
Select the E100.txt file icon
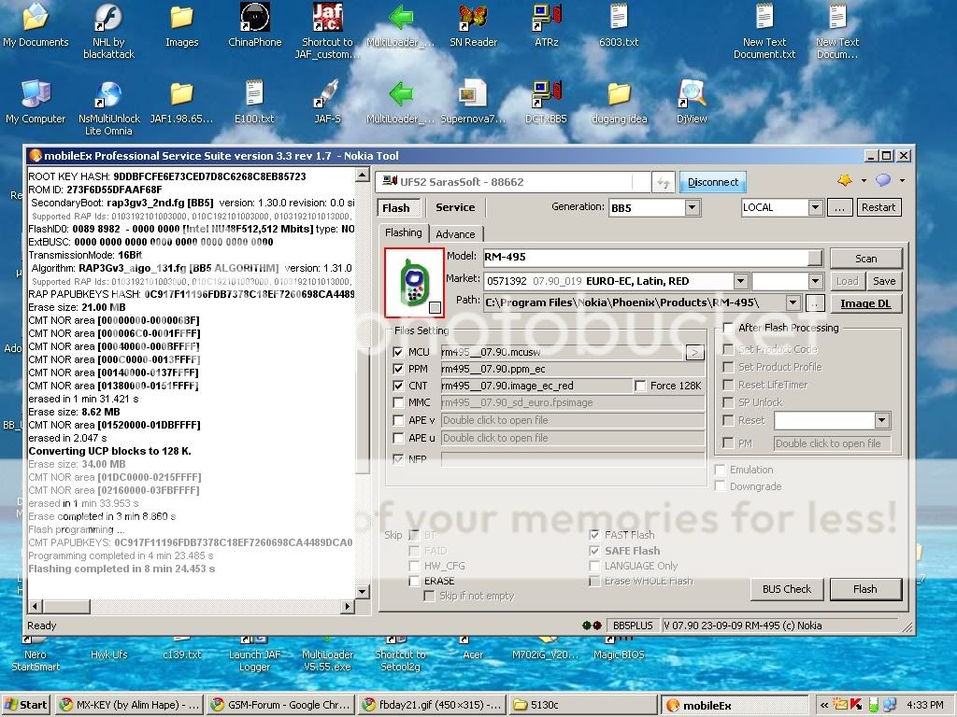[x=254, y=103]
